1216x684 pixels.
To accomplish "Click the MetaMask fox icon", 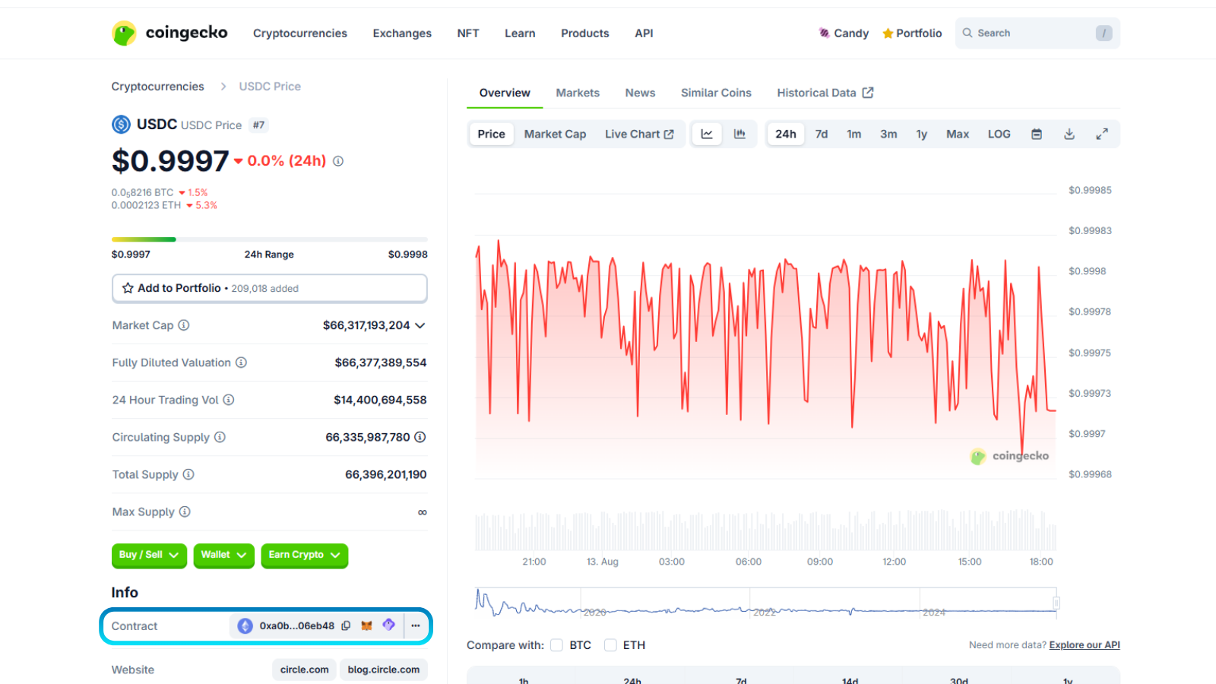I will pyautogui.click(x=366, y=625).
